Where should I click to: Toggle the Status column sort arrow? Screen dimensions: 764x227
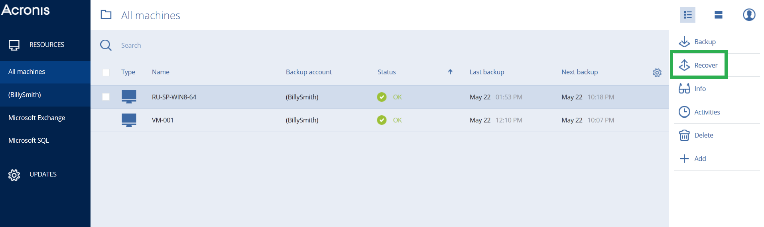pyautogui.click(x=450, y=72)
